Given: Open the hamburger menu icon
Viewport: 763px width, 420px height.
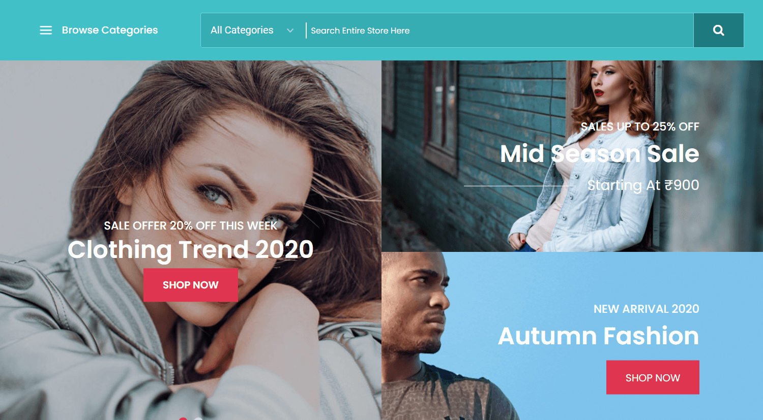Looking at the screenshot, I should tap(46, 30).
